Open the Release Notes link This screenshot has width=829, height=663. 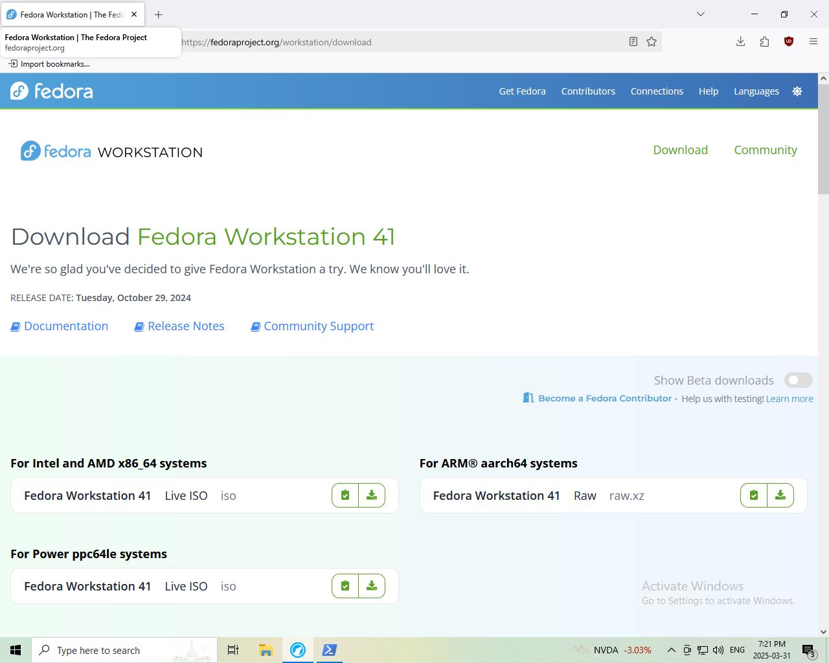(179, 326)
